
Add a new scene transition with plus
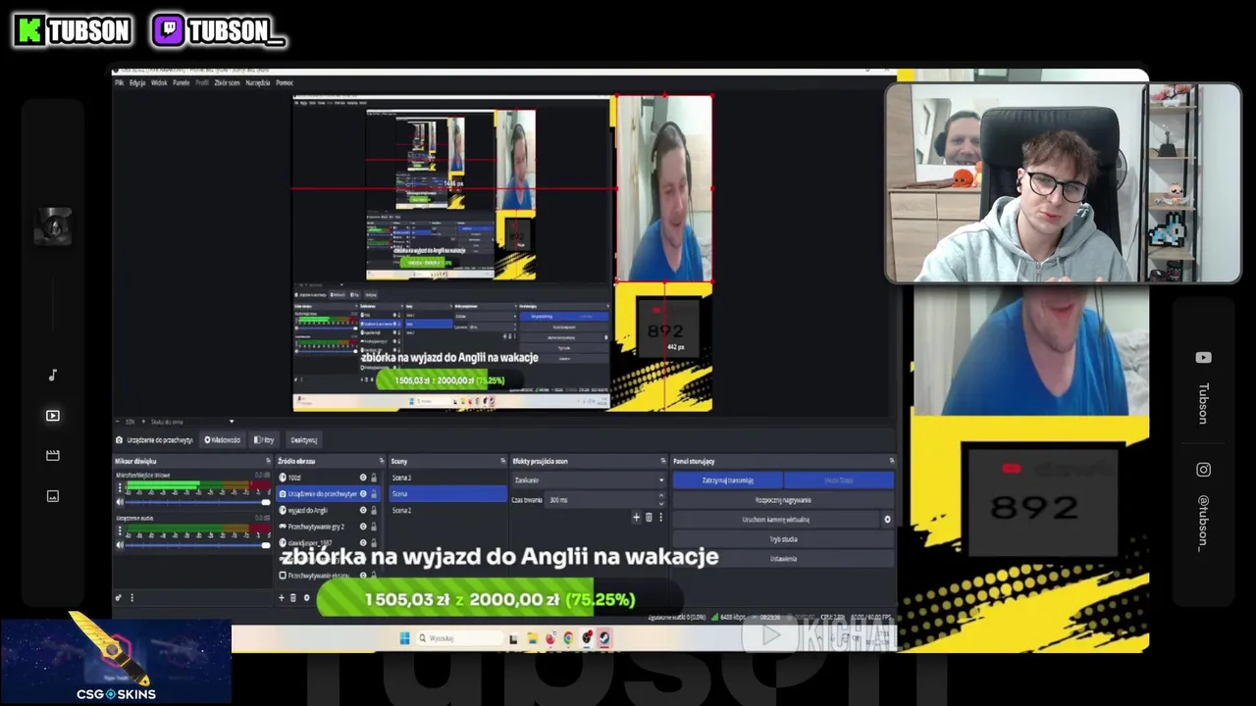pyautogui.click(x=636, y=517)
